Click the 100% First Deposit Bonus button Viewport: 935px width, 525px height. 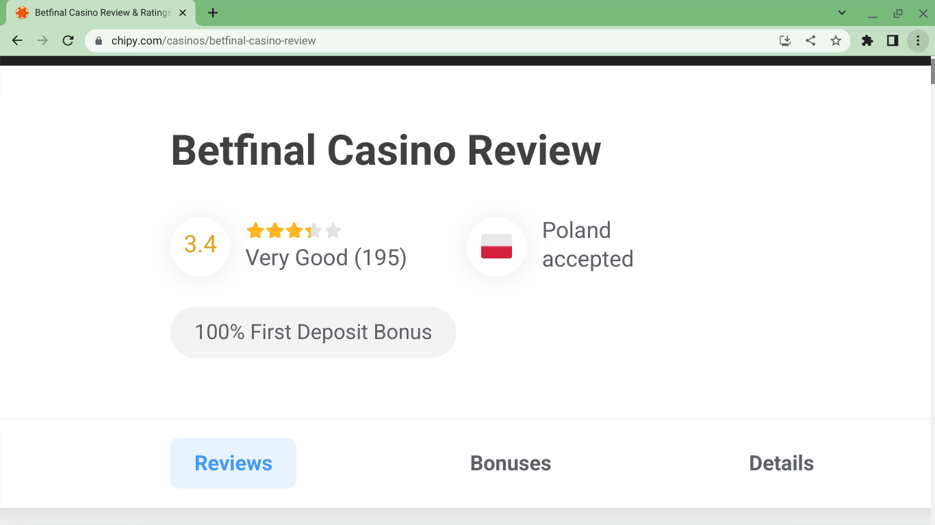[313, 332]
